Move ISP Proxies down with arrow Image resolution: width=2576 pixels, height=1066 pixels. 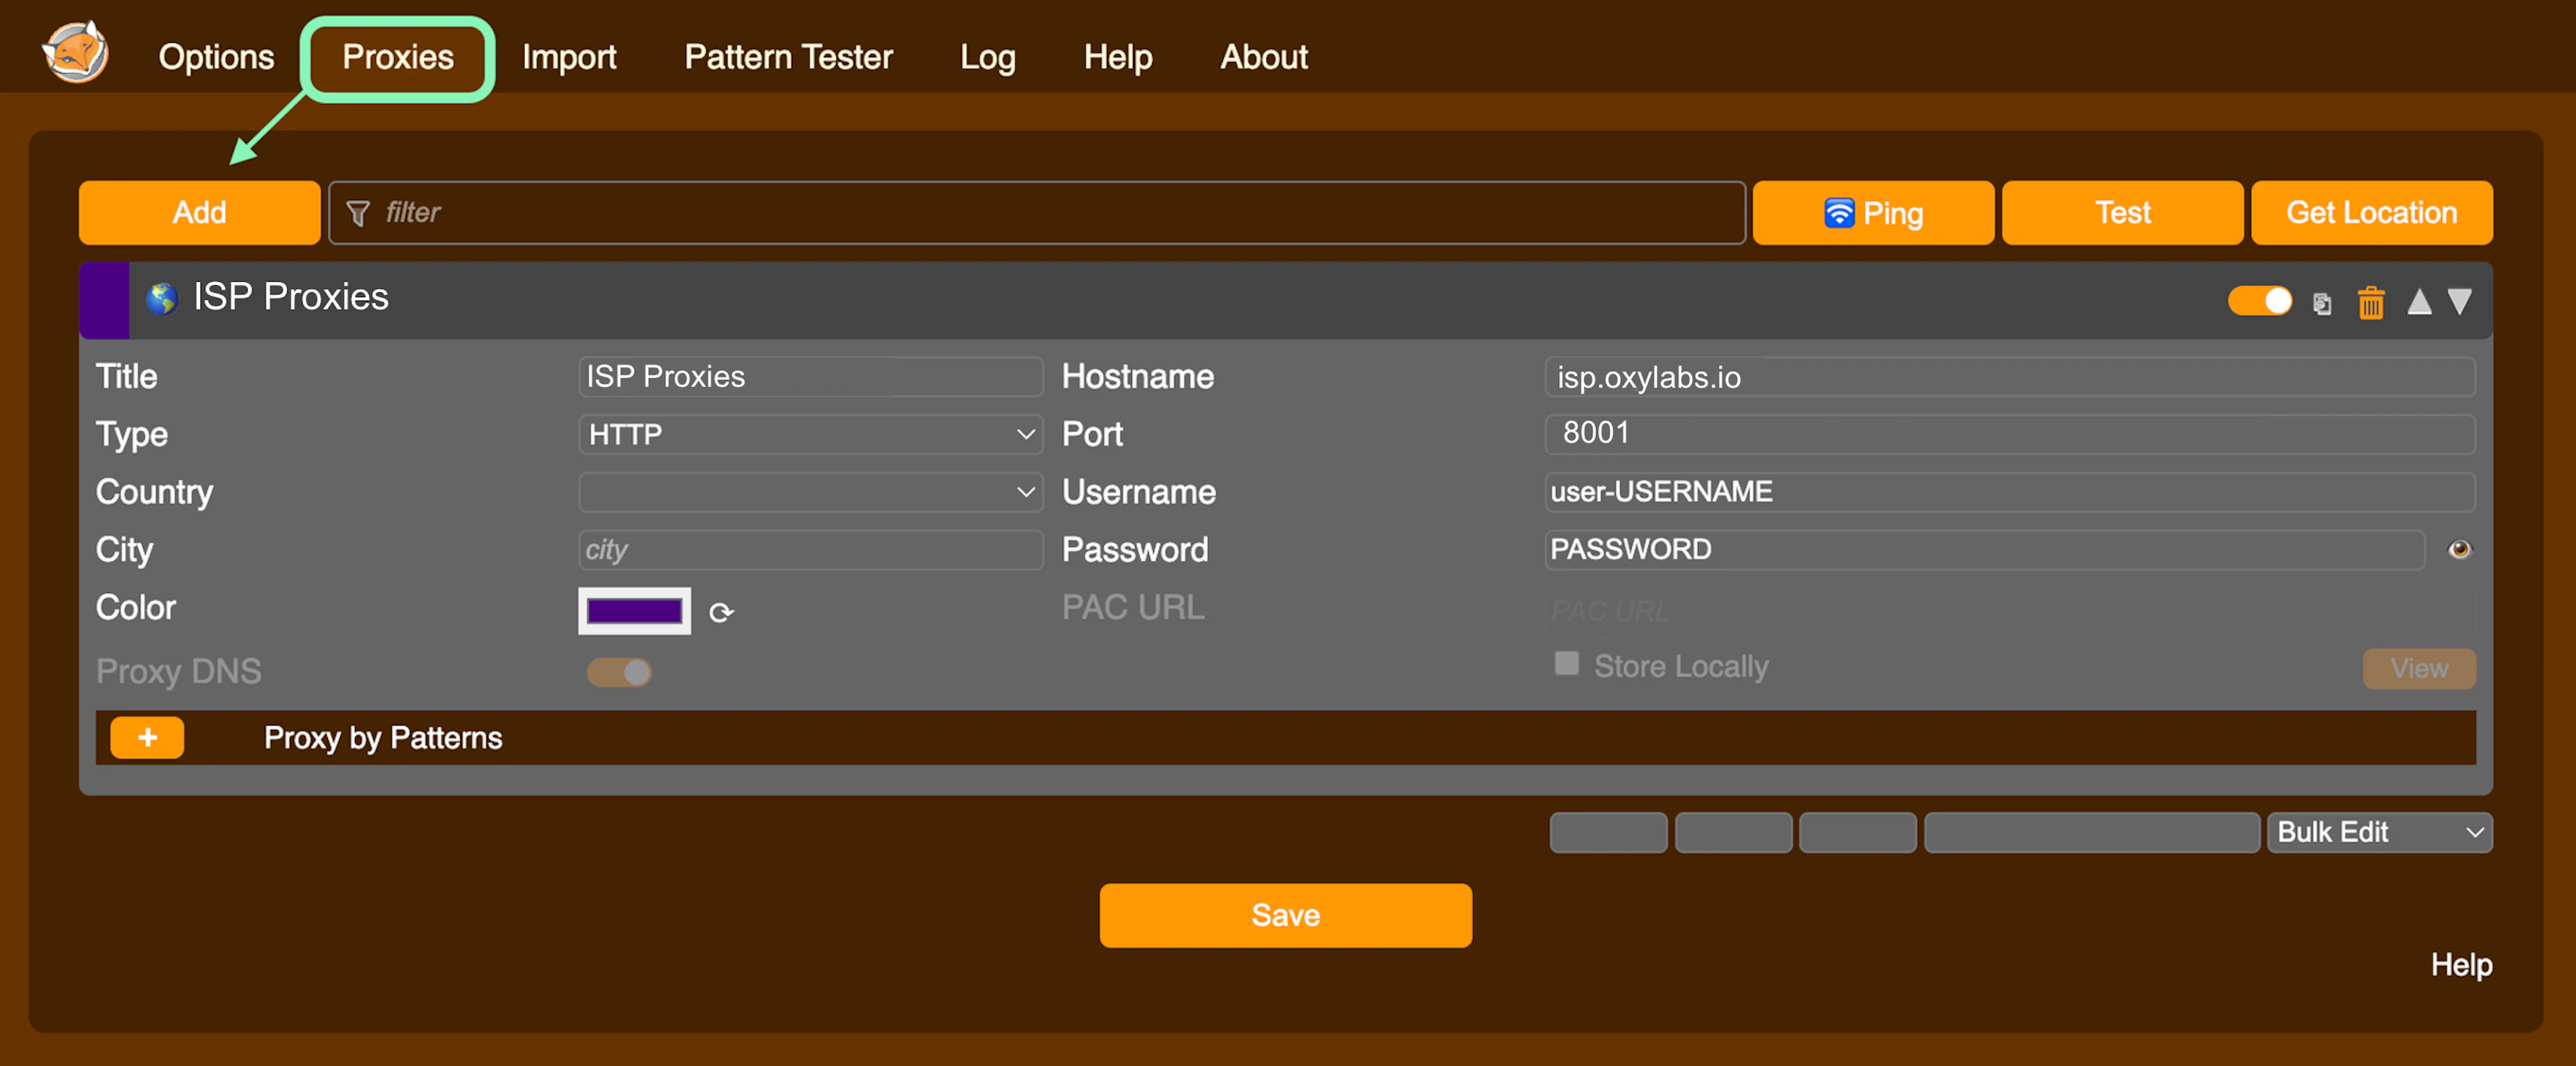(x=2460, y=301)
